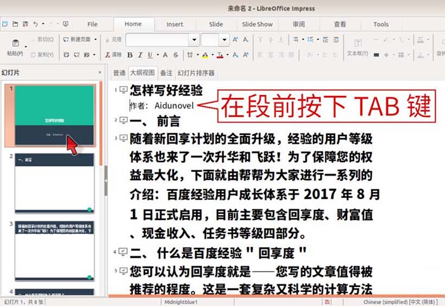
Task: Start presentation from quick toolbar icon
Action: pos(65,24)
